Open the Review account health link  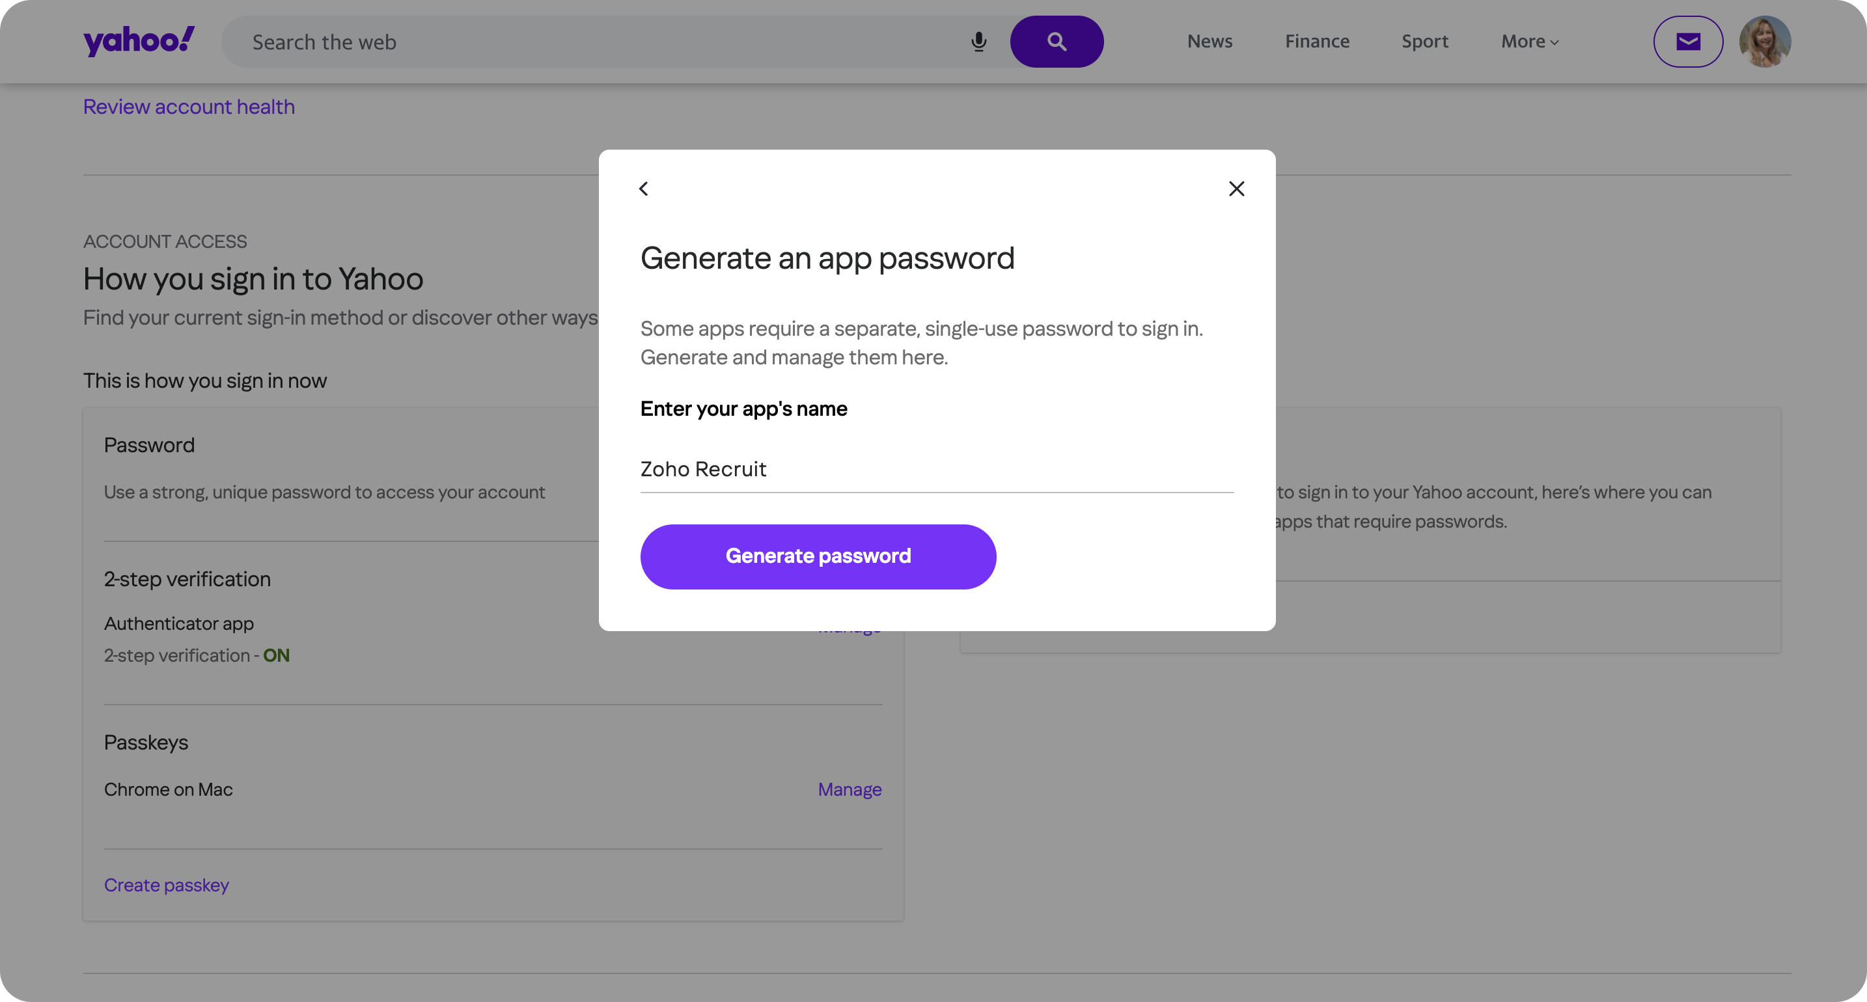pyautogui.click(x=188, y=107)
